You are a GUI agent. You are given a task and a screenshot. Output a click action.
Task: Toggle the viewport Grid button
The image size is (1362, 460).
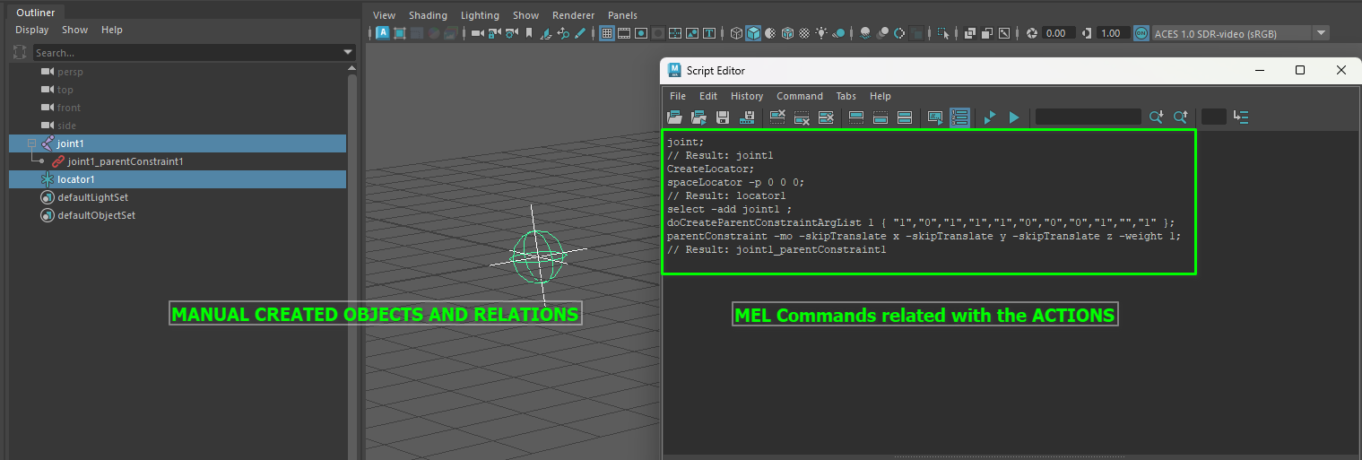point(607,33)
